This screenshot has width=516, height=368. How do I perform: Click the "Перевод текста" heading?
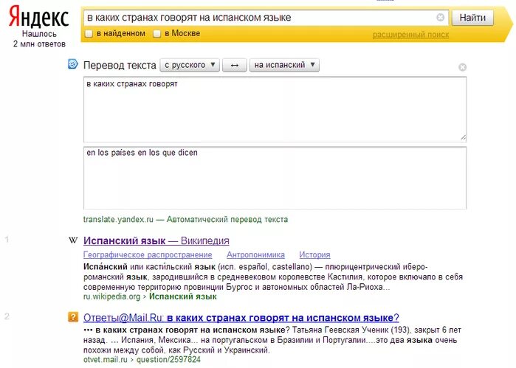120,65
